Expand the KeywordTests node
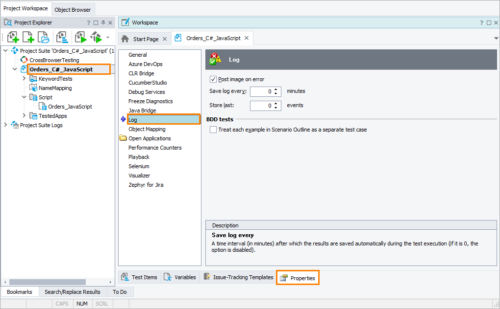Image resolution: width=500 pixels, height=309 pixels. [x=24, y=78]
